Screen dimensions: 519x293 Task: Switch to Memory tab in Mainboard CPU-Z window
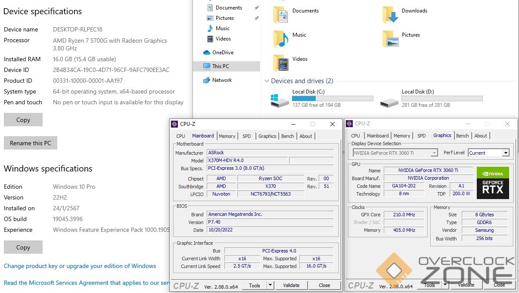tap(227, 136)
